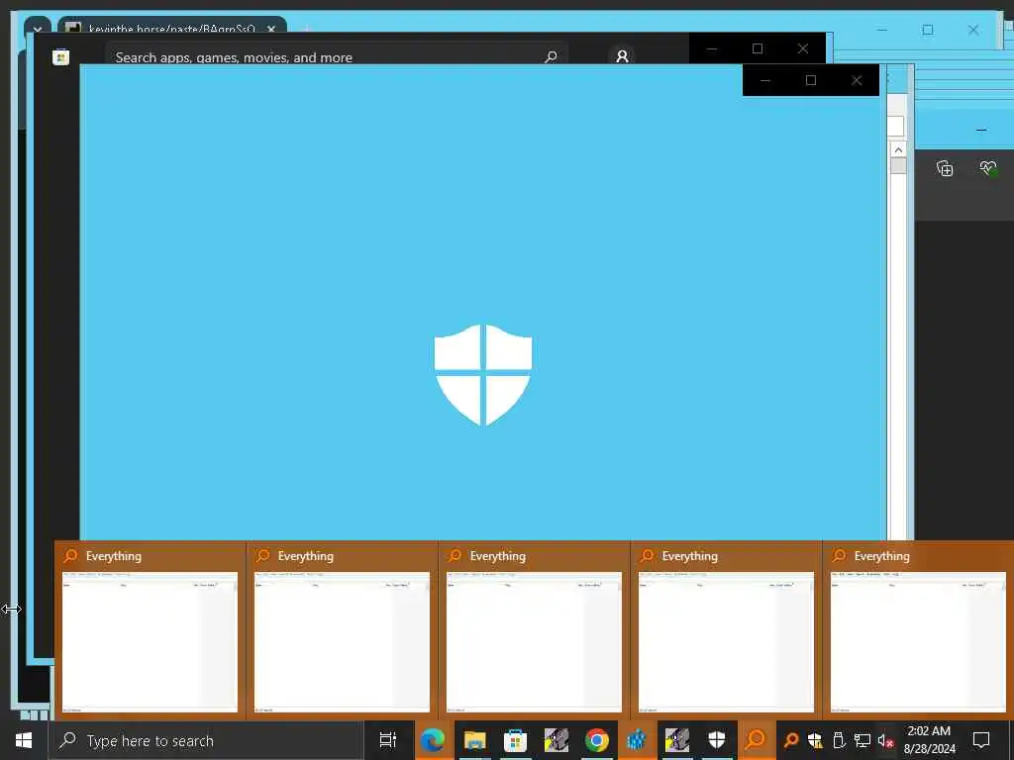Open the network tray icon
This screenshot has height=760, width=1014.
coord(862,740)
